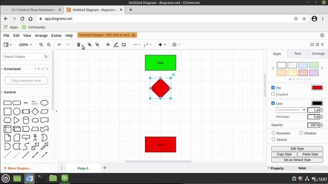This screenshot has width=328, height=184.
Task: Open the Extras menu
Action: [56, 35]
